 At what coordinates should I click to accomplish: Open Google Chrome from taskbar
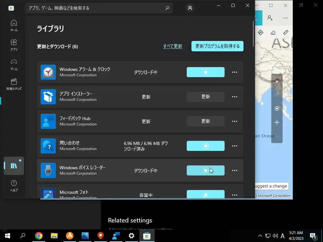[x=38, y=236]
